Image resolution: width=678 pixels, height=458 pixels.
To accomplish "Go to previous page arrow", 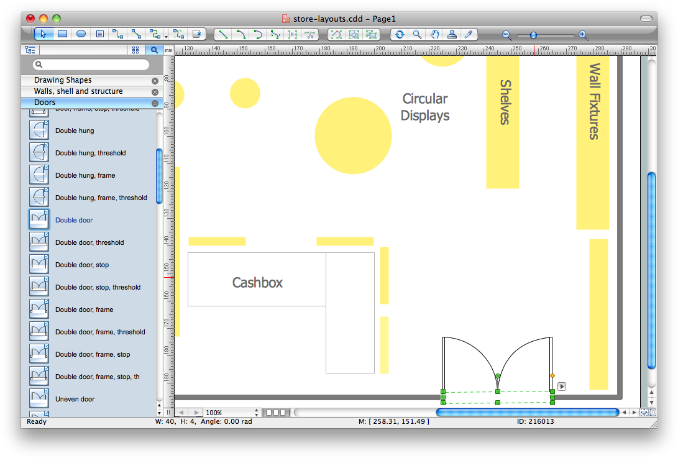I will (x=181, y=413).
